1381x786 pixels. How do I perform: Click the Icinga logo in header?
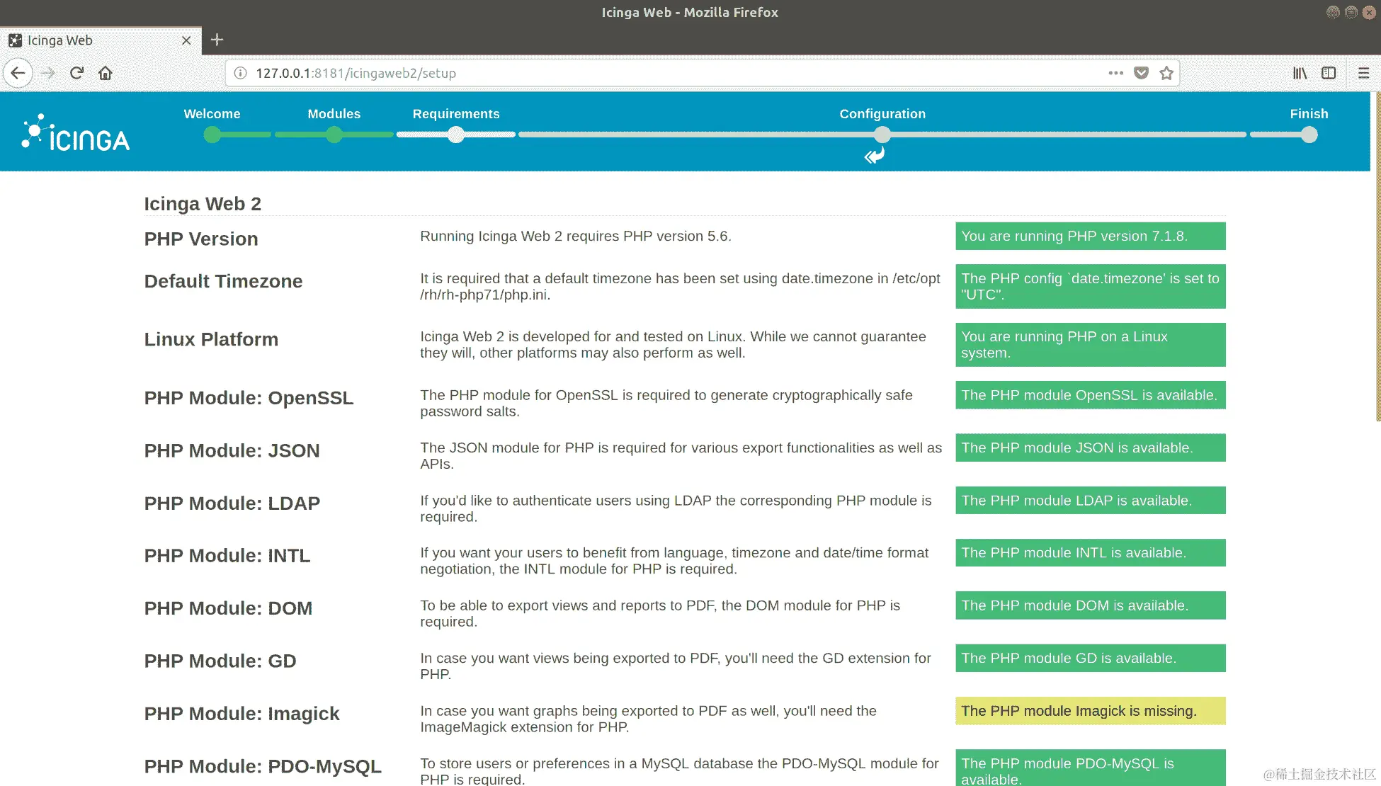[75, 134]
